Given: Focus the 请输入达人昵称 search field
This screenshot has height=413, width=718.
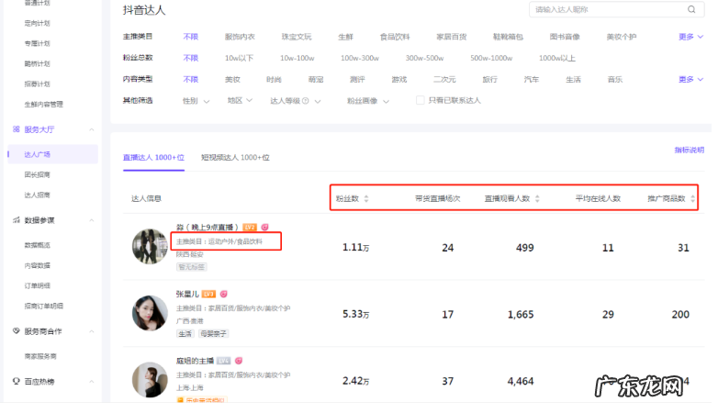Looking at the screenshot, I should click(x=616, y=9).
